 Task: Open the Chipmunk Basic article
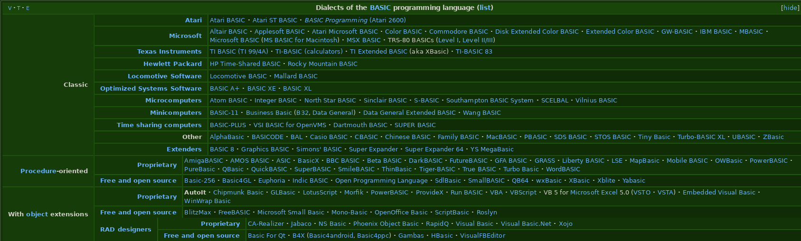tap(238, 192)
